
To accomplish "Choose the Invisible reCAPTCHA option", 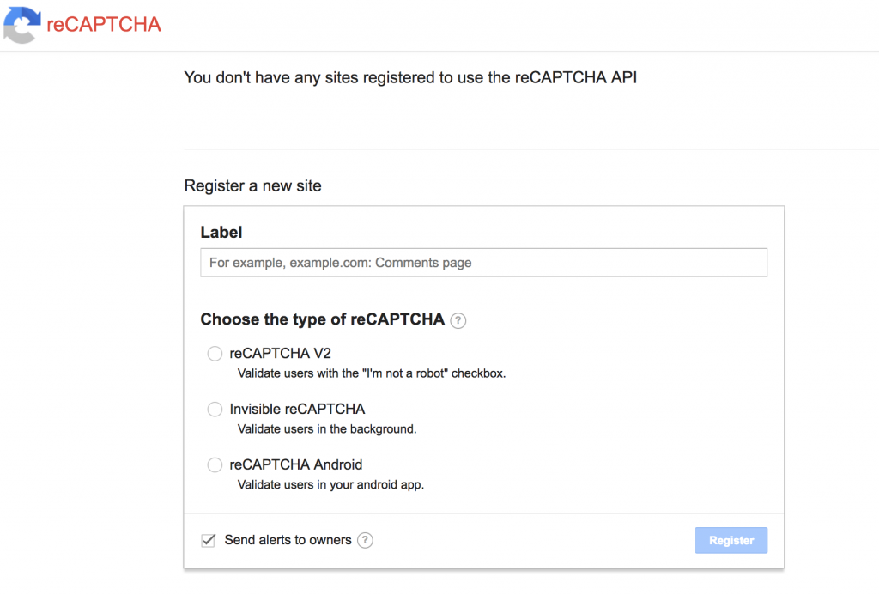I will [x=215, y=409].
